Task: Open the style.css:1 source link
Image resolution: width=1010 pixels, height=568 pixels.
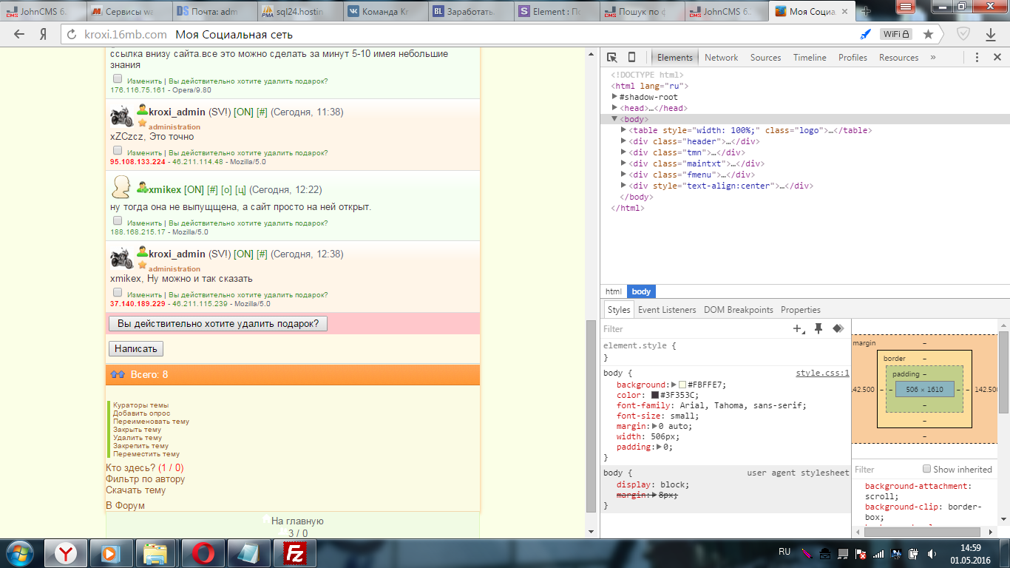Action: (x=822, y=373)
